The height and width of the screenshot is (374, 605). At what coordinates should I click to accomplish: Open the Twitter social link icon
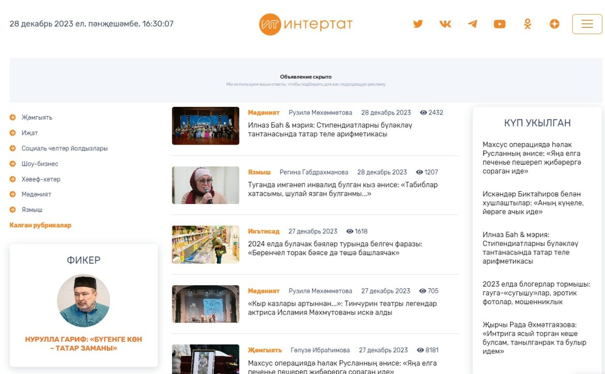tap(418, 24)
